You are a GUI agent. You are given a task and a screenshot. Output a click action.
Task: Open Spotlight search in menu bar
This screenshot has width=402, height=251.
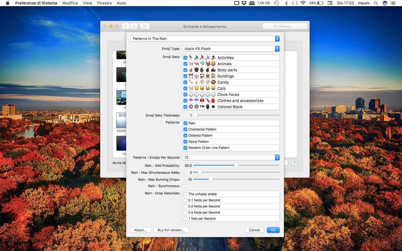click(376, 3)
